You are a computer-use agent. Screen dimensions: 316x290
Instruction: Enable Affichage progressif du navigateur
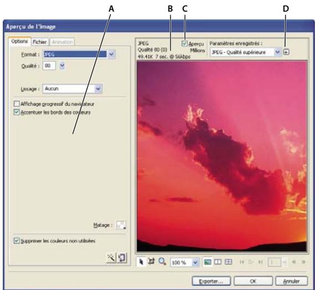(x=17, y=104)
